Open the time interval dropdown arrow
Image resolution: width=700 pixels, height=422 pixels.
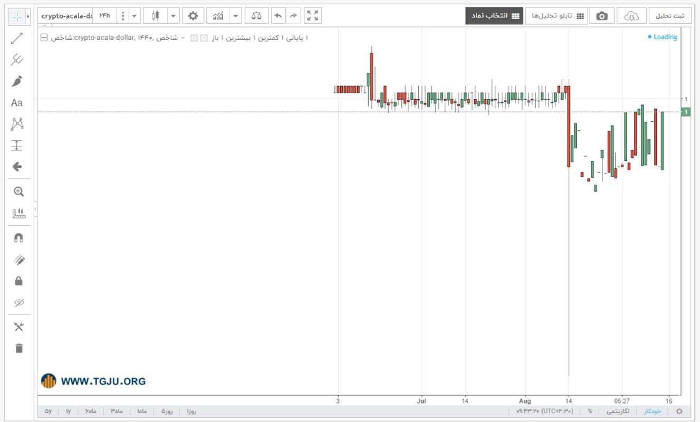[x=134, y=16]
